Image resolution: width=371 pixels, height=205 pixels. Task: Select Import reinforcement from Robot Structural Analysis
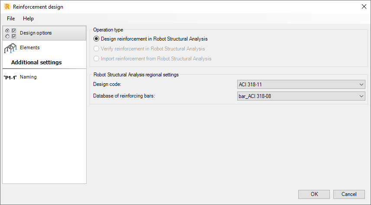tap(97, 59)
